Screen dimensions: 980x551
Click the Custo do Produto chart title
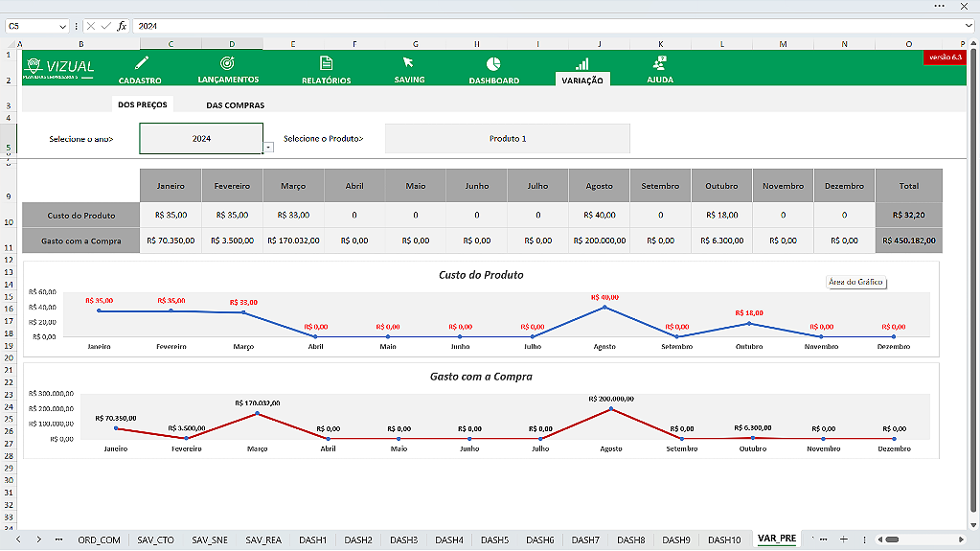(481, 275)
